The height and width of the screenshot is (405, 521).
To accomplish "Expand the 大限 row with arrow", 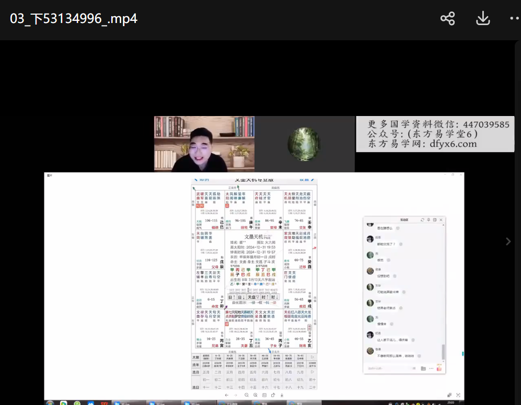I will (312, 357).
